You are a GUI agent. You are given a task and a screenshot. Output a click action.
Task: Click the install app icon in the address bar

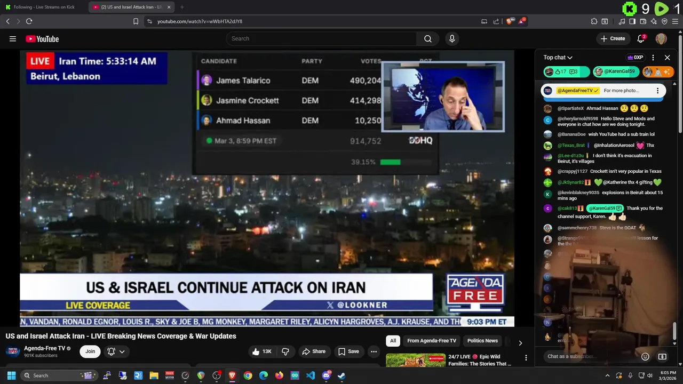tap(484, 21)
